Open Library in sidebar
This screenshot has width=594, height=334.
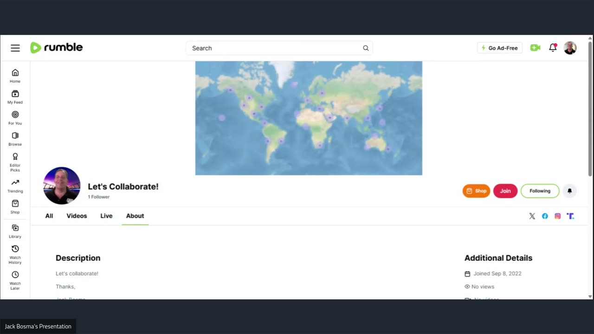pyautogui.click(x=15, y=231)
